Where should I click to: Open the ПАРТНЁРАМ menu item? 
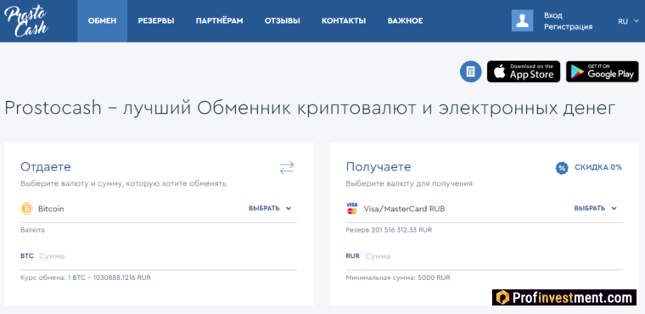coord(219,21)
